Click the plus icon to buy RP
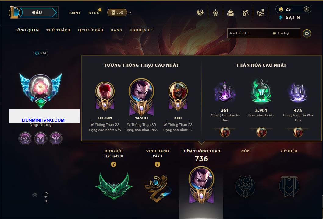Screen dimensions: 323x219 307,9
